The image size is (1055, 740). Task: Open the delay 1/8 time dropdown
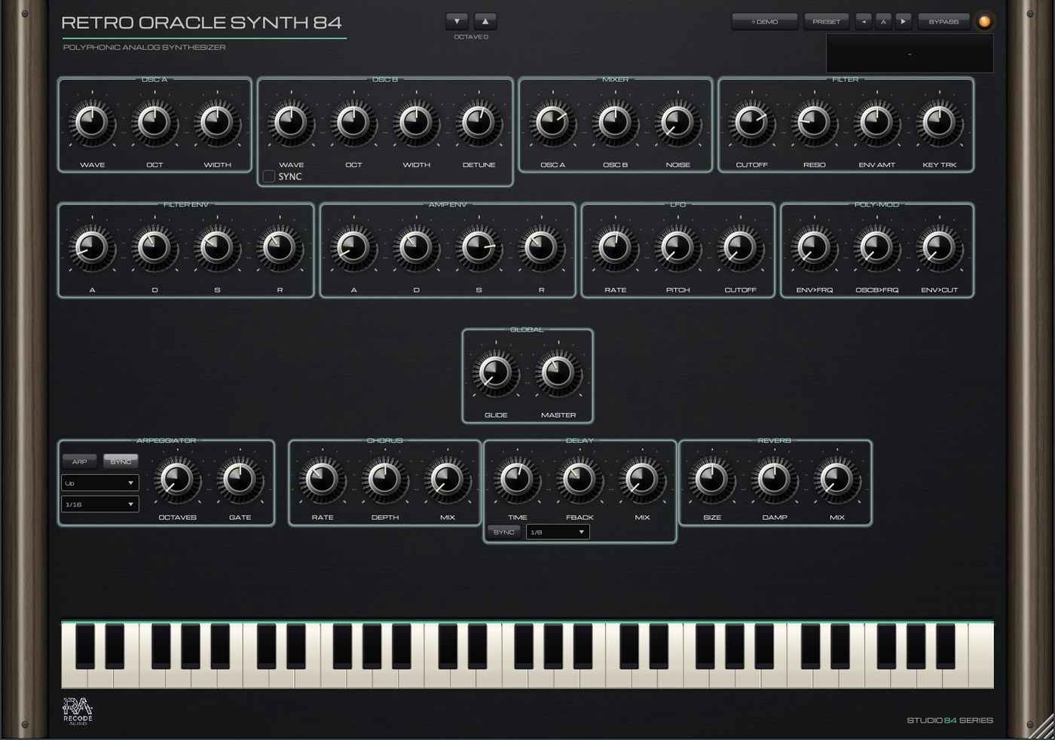click(x=558, y=532)
